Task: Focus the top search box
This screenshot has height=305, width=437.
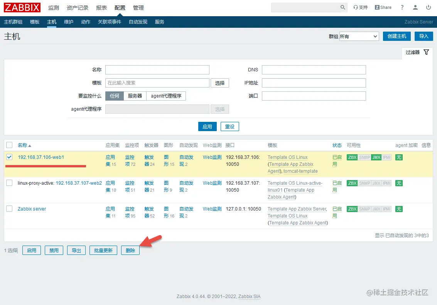Action: pos(305,8)
